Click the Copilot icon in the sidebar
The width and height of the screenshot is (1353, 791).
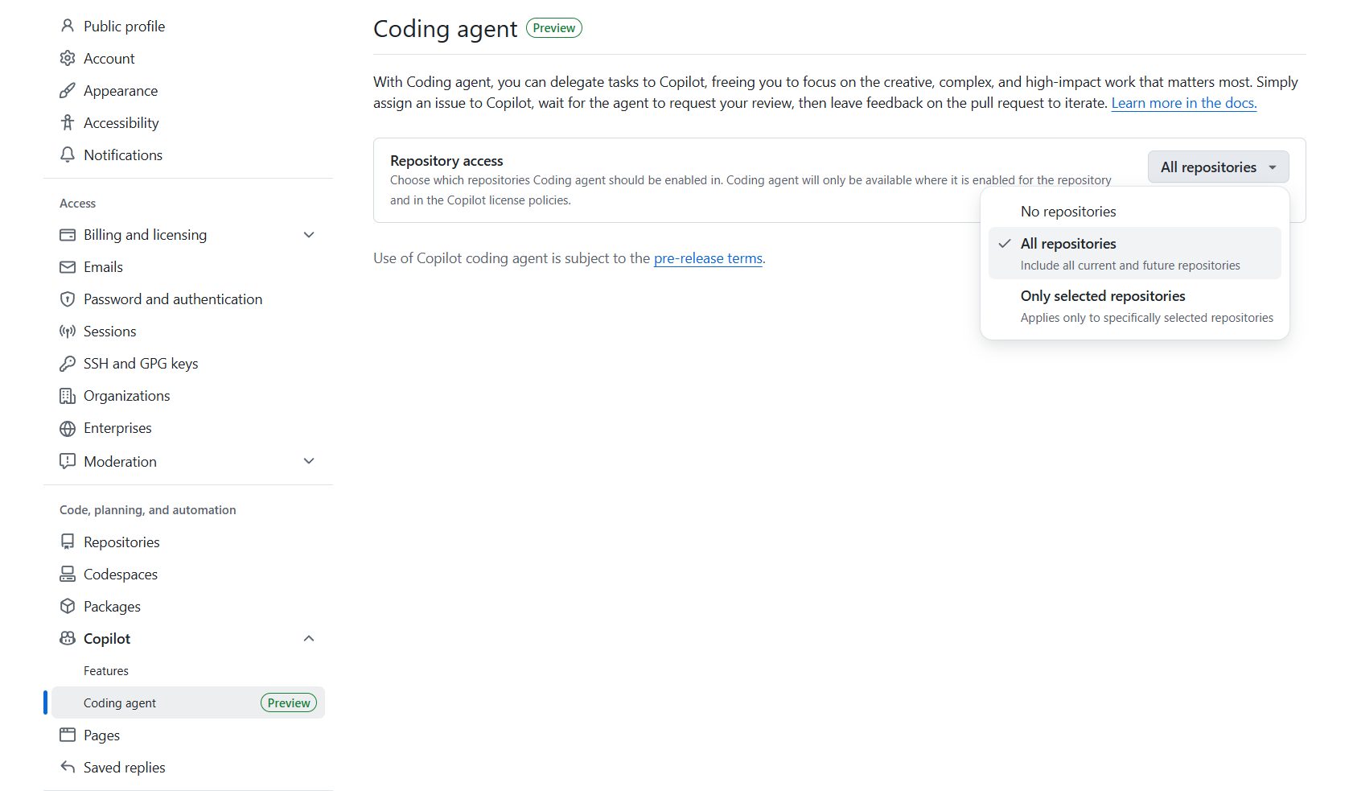tap(68, 638)
